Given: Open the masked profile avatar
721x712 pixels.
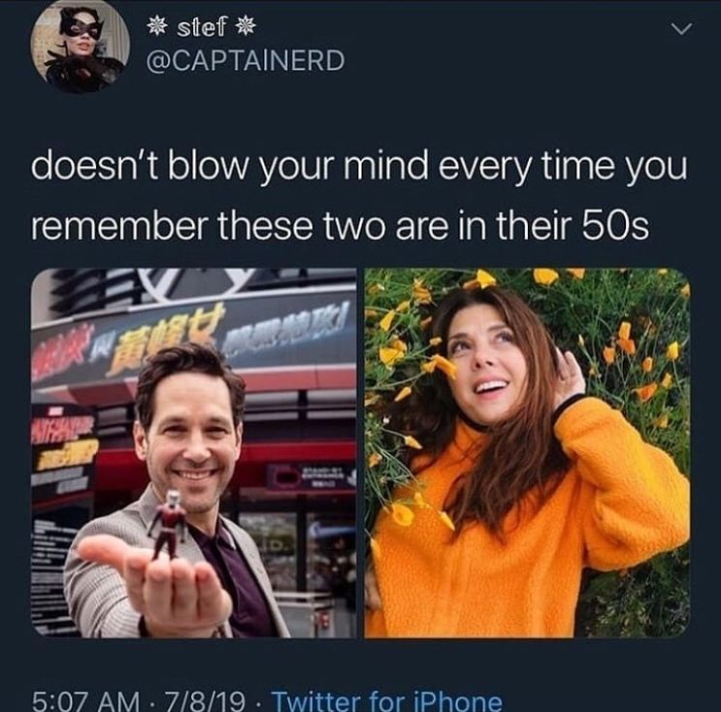Looking at the screenshot, I should (80, 47).
